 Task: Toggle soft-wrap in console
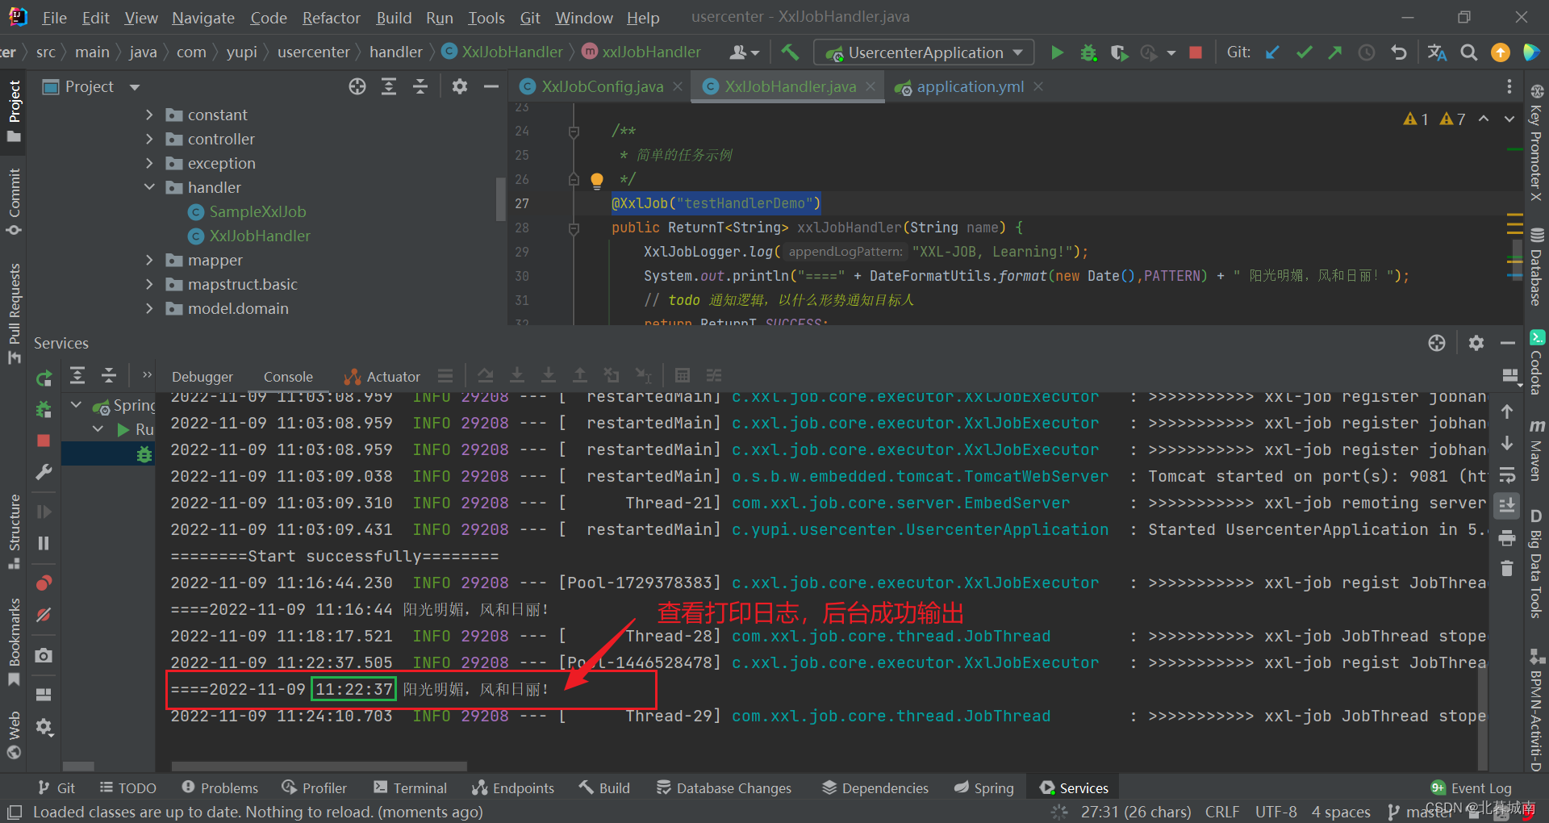[1506, 475]
